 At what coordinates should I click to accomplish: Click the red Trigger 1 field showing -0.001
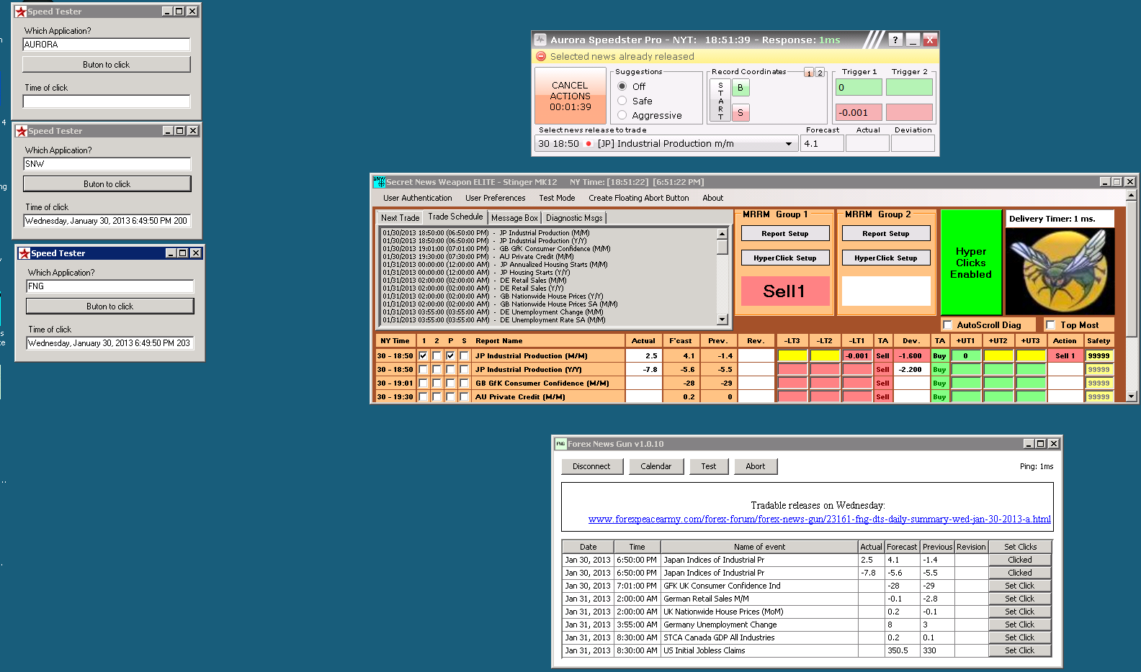[859, 113]
